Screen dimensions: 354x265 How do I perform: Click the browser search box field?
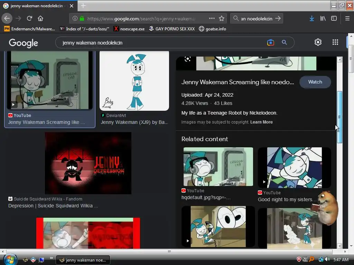click(257, 19)
